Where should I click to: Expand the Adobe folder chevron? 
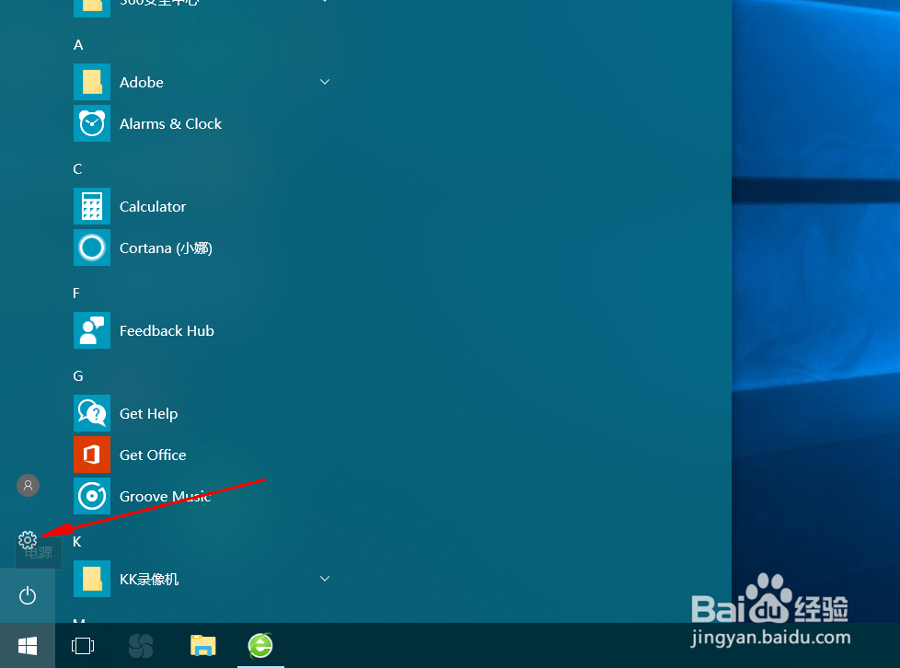(325, 82)
